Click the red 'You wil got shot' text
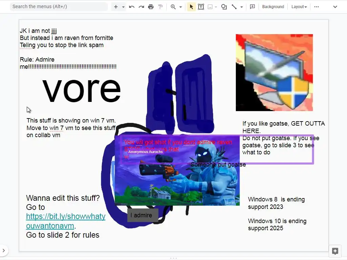The width and height of the screenshot is (347, 260). coord(178,142)
